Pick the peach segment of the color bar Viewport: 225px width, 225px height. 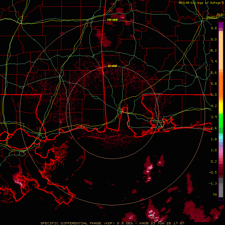pyautogui.click(x=221, y=52)
